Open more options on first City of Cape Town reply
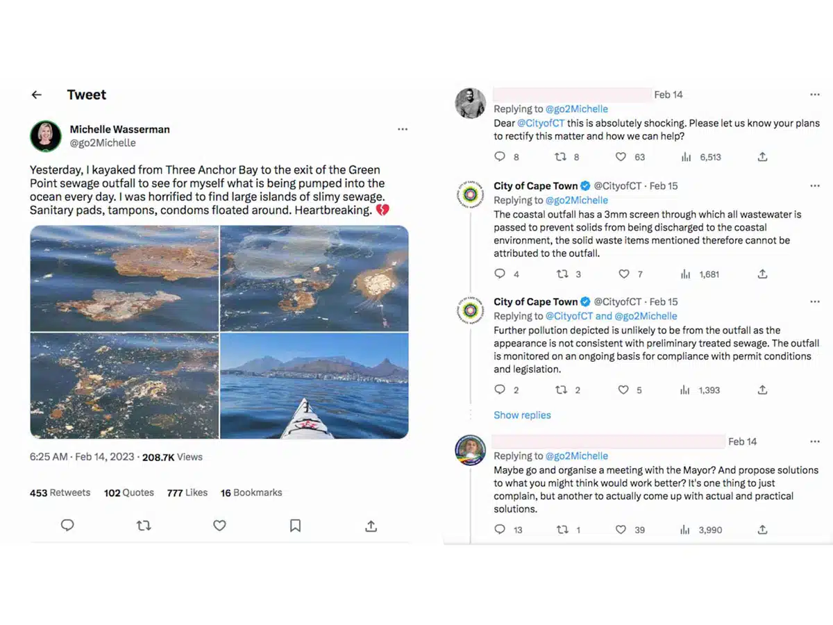This screenshot has height=625, width=833. [x=815, y=186]
